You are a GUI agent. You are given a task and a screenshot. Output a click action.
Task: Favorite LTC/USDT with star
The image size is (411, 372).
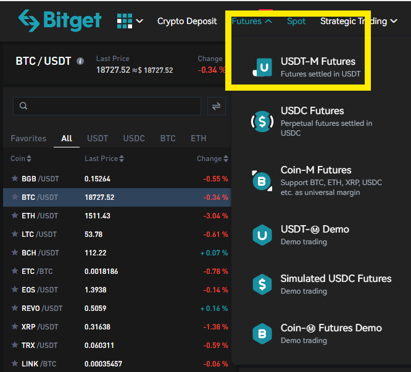[15, 234]
